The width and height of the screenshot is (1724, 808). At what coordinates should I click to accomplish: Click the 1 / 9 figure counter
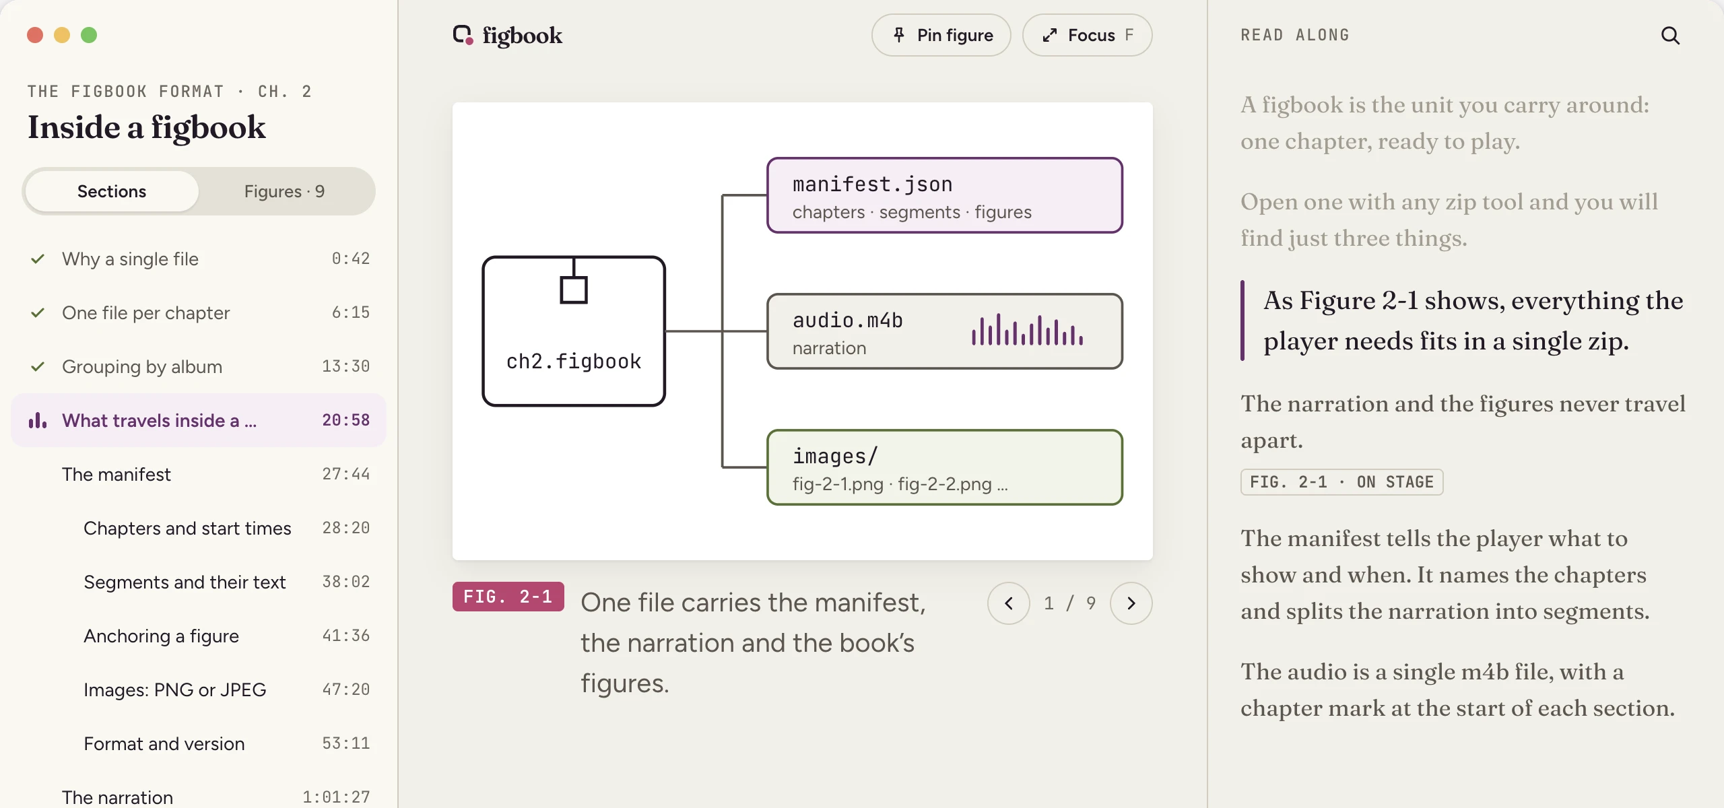pyautogui.click(x=1069, y=603)
